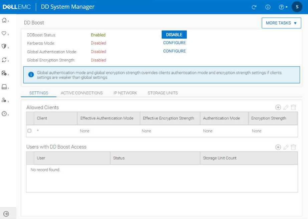
Task: Click the clock icon in sidebar
Action: [x=4, y=114]
